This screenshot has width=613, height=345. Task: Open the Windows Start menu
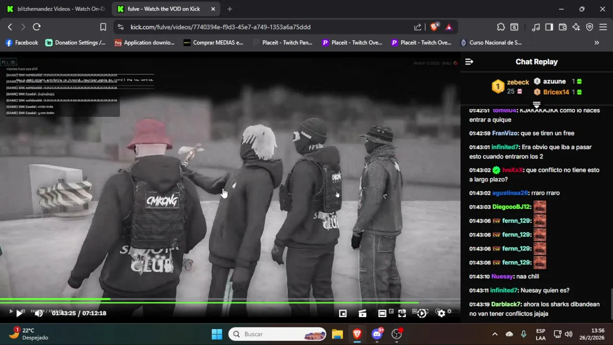[x=217, y=334]
